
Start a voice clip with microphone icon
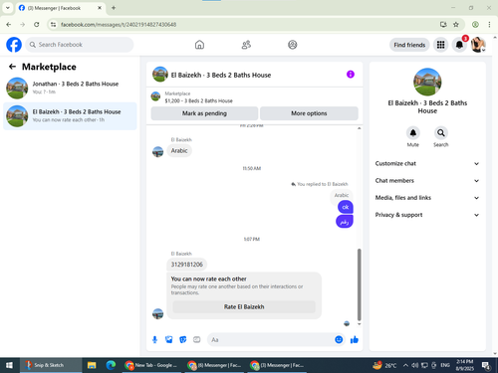point(154,339)
